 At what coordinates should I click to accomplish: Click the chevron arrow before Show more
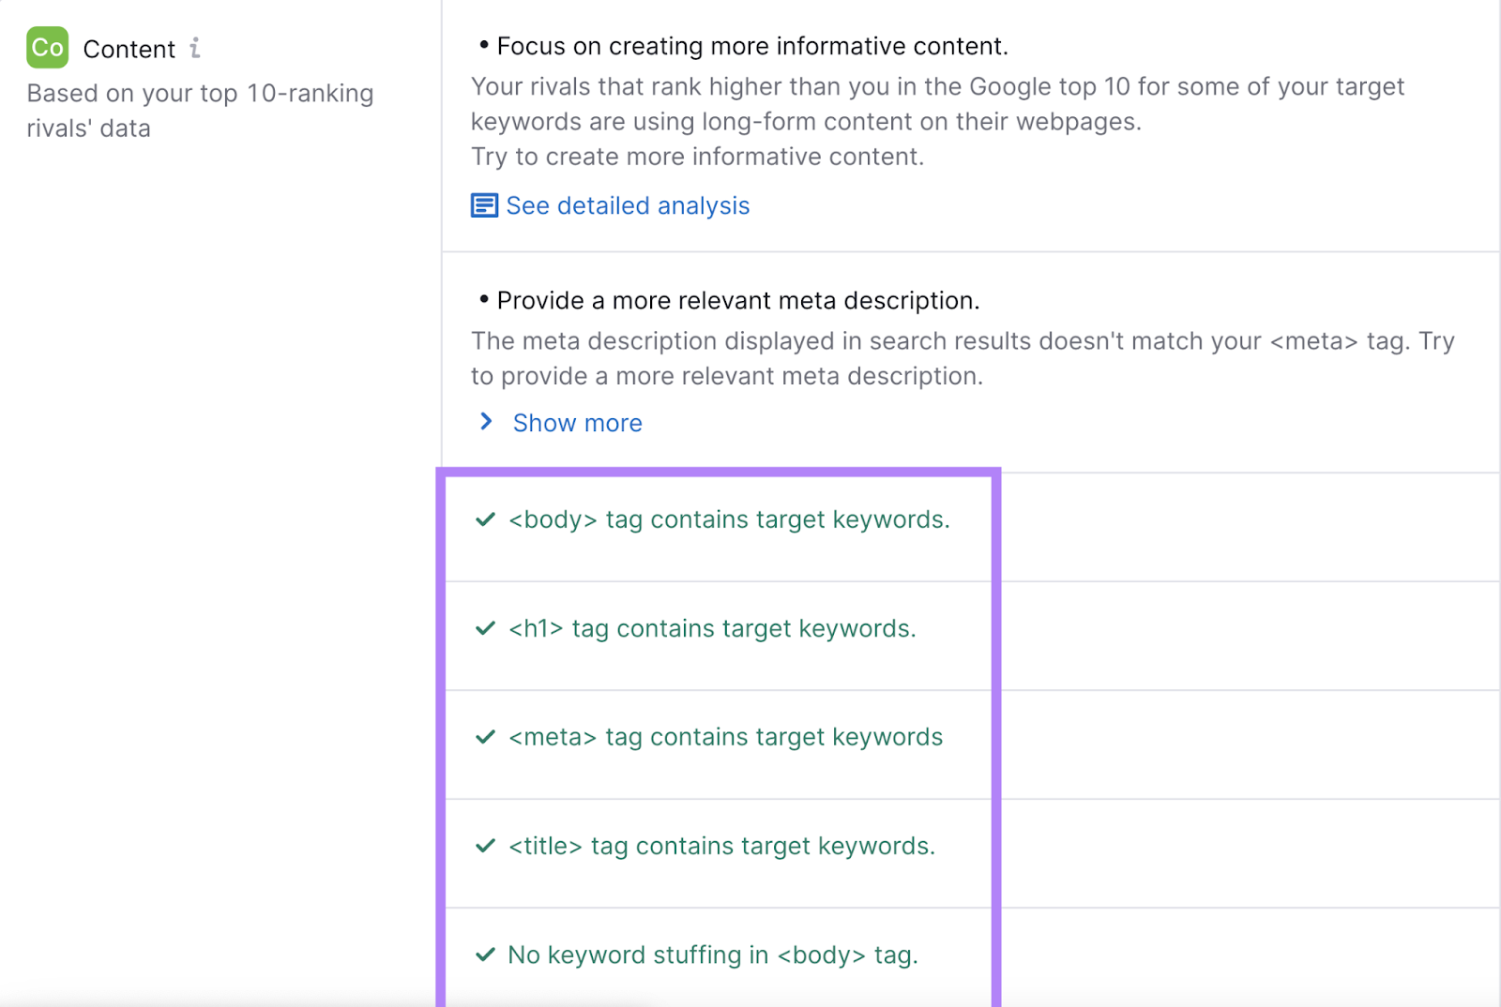click(x=485, y=422)
